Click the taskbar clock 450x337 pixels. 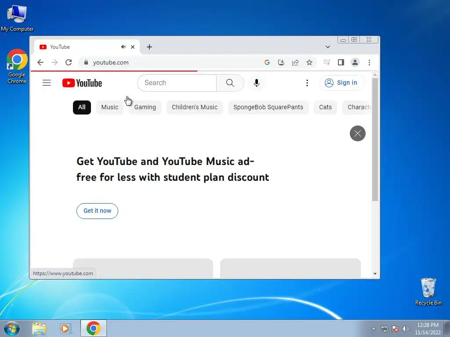[428, 329]
